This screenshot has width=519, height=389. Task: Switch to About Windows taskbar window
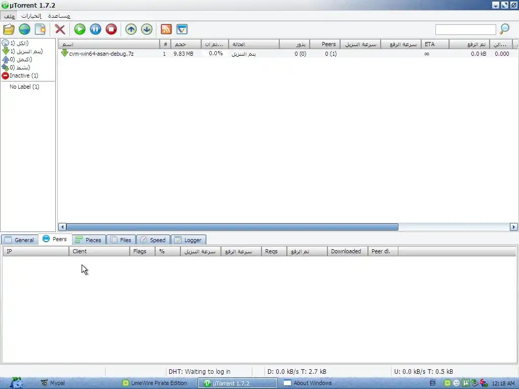point(308,383)
